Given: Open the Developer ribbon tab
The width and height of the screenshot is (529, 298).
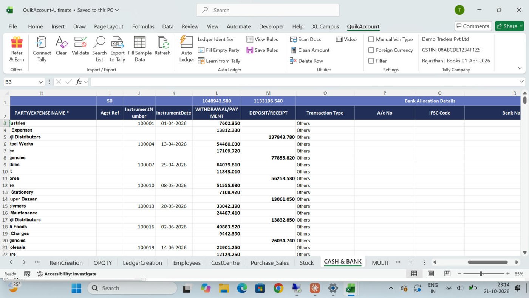Looking at the screenshot, I should 271,26.
